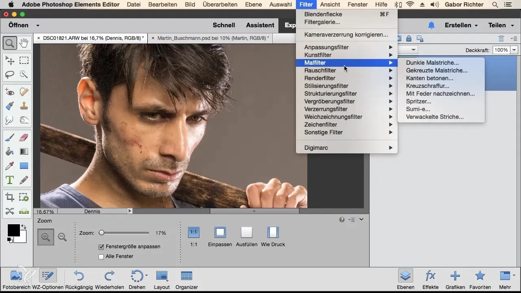Enable the Alle Fenster checkbox
Viewport: 521px width, 293px height.
(101, 256)
